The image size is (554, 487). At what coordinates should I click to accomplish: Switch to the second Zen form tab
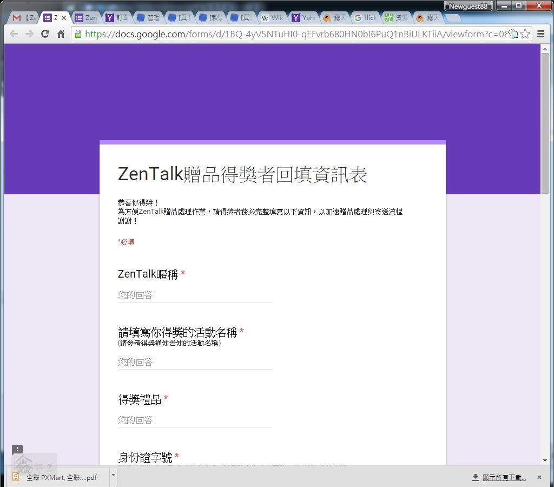pos(86,18)
